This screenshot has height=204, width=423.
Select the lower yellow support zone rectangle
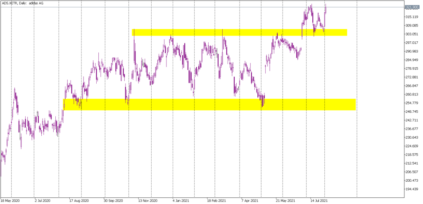coord(209,104)
